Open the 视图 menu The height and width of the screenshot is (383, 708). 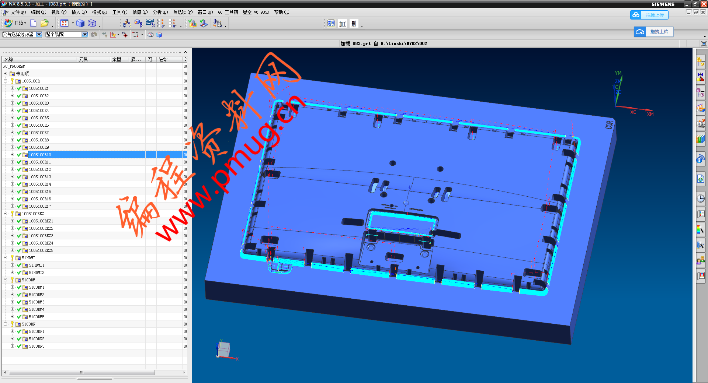(59, 12)
